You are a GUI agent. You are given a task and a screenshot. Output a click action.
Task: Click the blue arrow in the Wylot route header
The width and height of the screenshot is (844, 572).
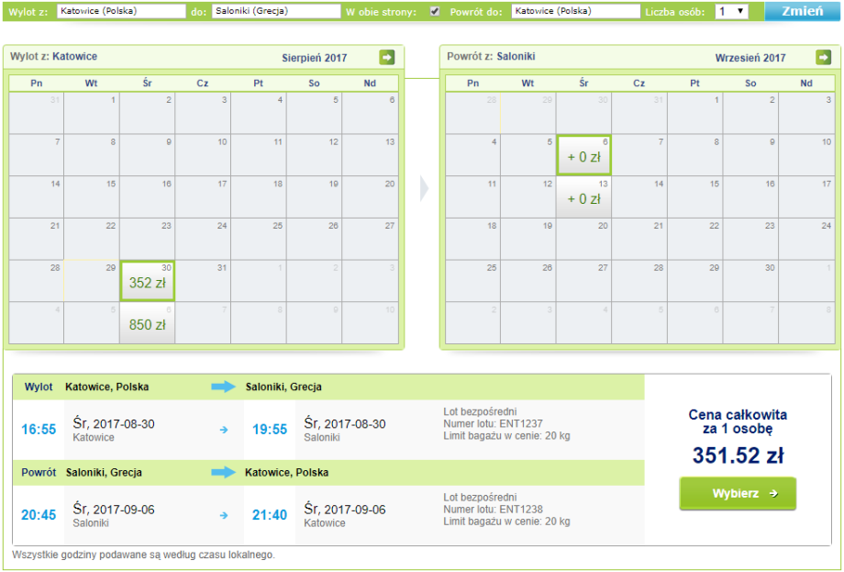click(x=223, y=387)
